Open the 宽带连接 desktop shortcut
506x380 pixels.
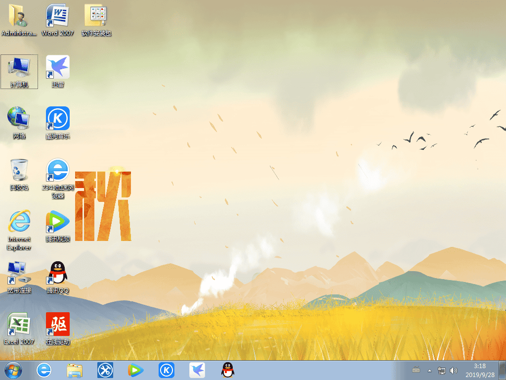[19, 277]
